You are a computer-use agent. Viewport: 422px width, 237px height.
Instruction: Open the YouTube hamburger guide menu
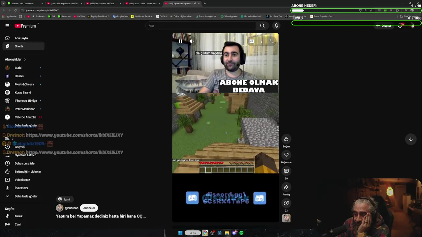tap(7, 26)
